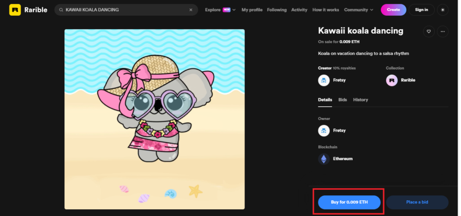Click the search magnifier icon

click(61, 10)
